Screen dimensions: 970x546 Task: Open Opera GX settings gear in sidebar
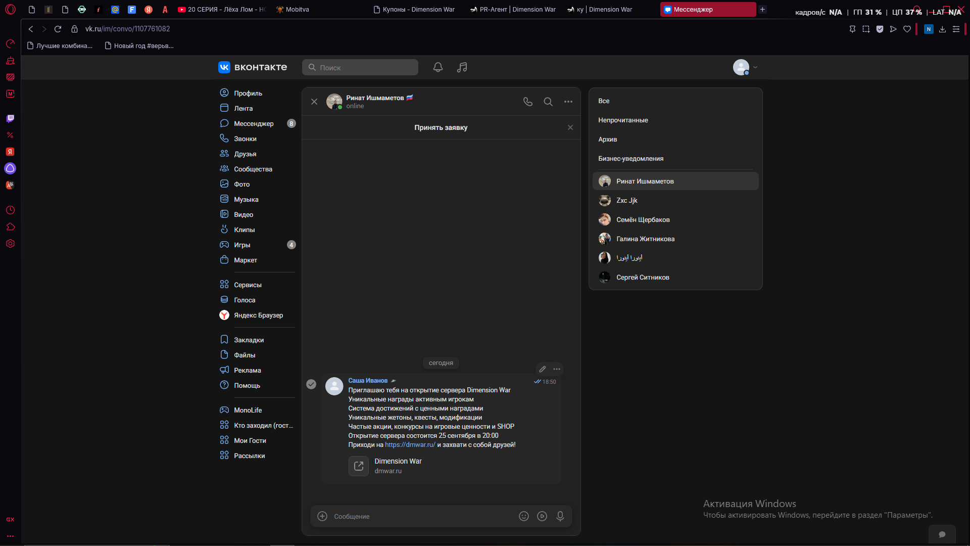pos(10,244)
